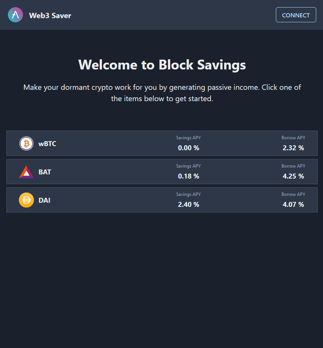Click the Borrow APY label in BAT row
The image size is (323, 348).
click(x=293, y=166)
